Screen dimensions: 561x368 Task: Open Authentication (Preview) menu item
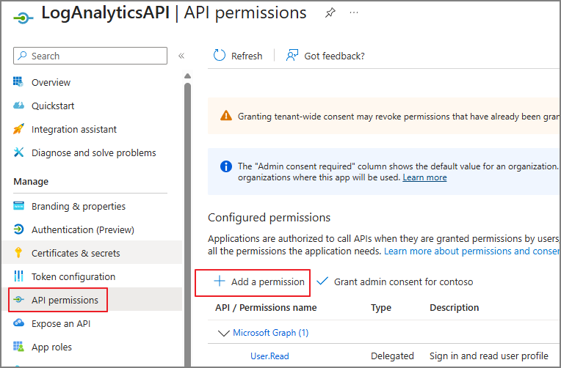[x=83, y=229]
